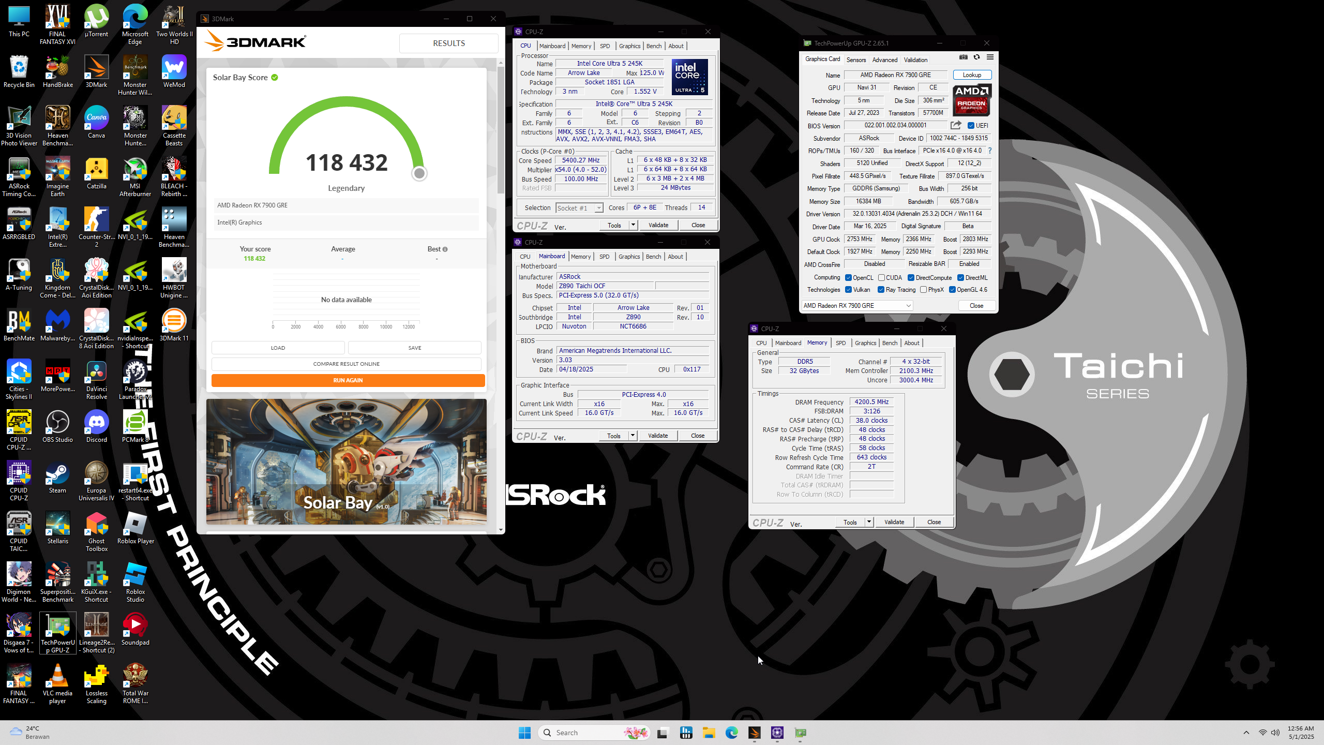Click the GPU-Z refresh icon
This screenshot has width=1324, height=745.
tap(976, 57)
